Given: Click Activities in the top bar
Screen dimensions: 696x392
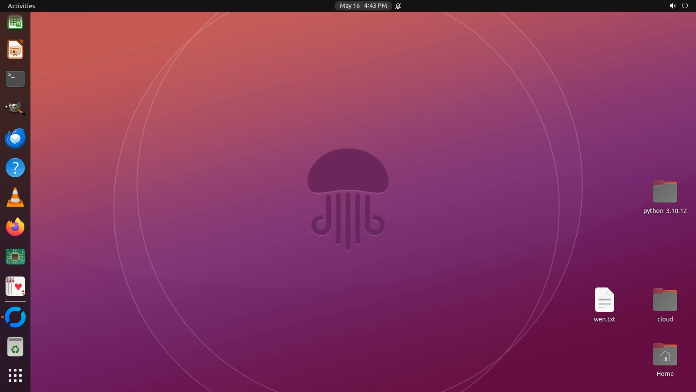Looking at the screenshot, I should coord(21,6).
